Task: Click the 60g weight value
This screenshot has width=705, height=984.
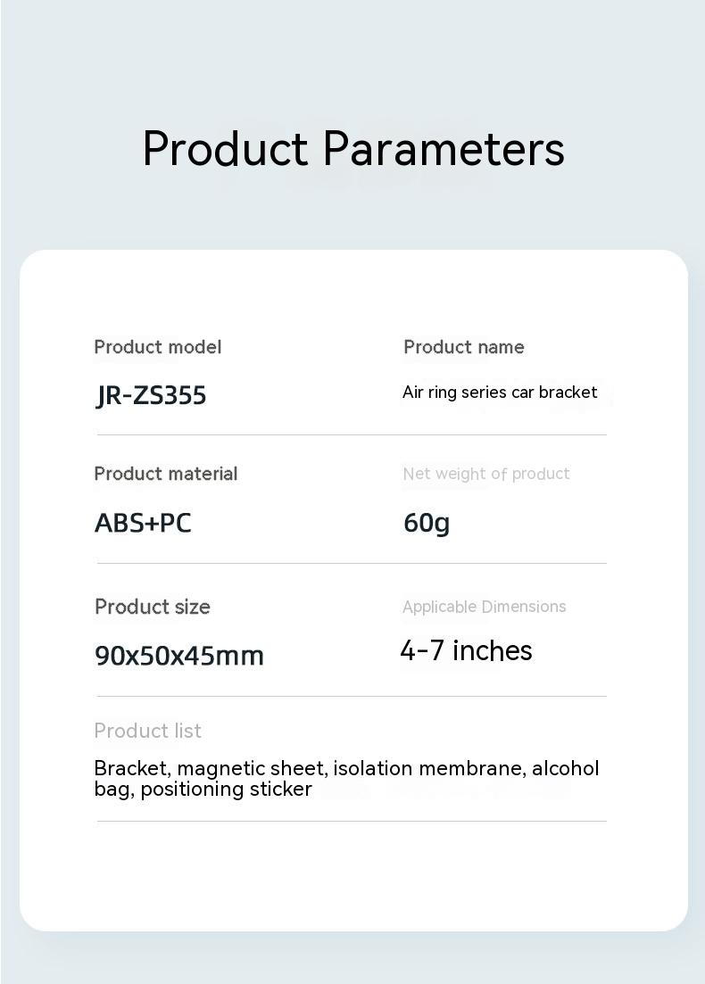Action: click(x=427, y=523)
